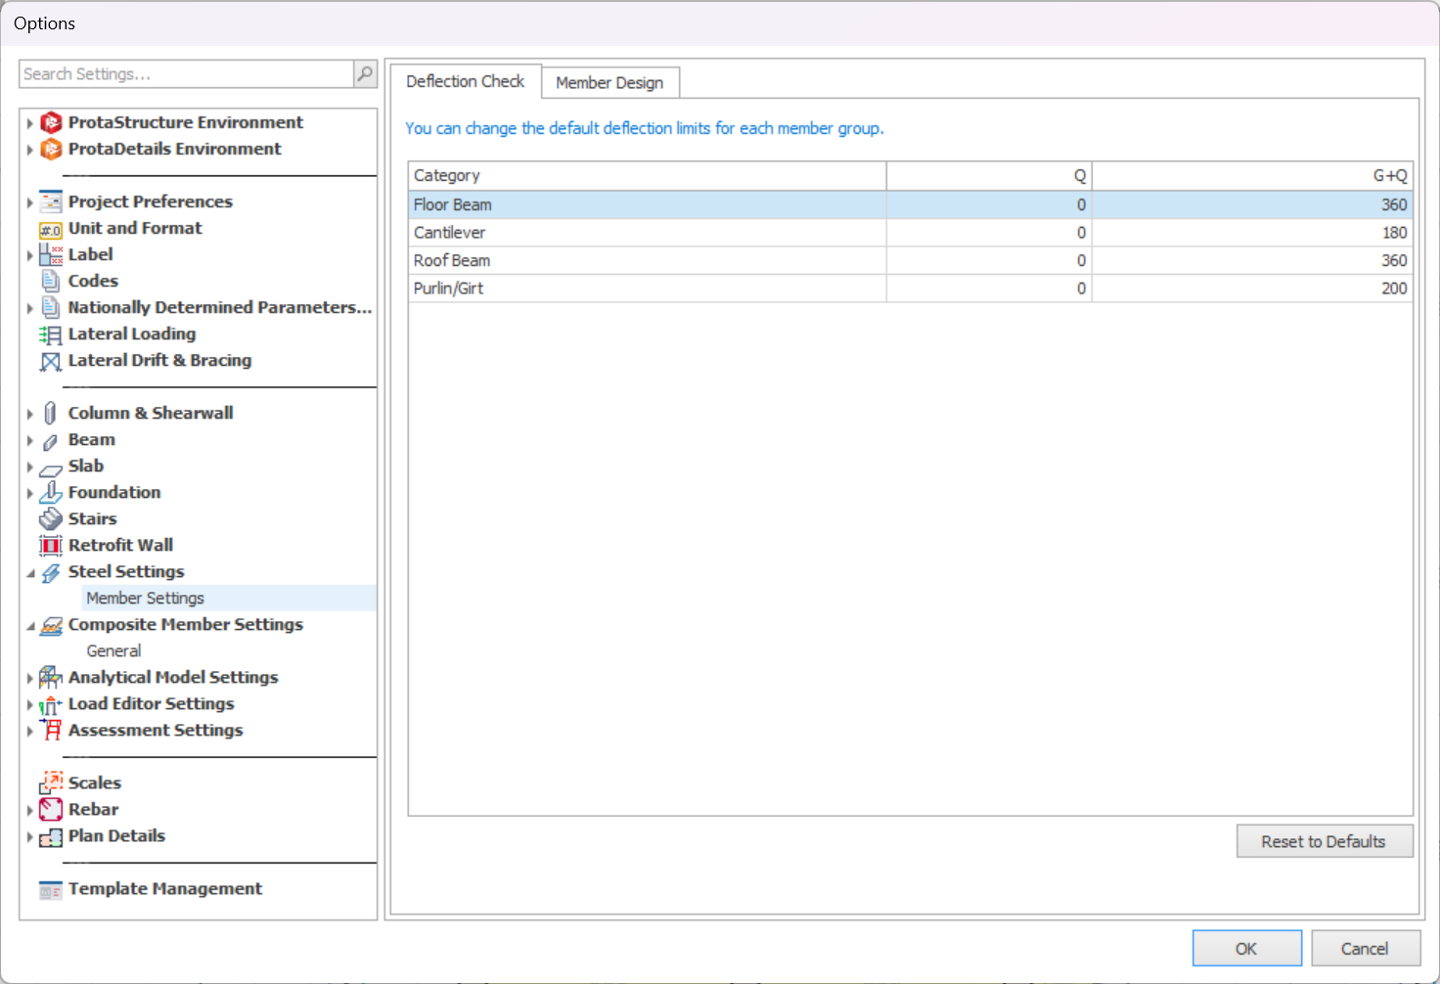Switch to the Member Design tab
1440x984 pixels.
point(609,83)
